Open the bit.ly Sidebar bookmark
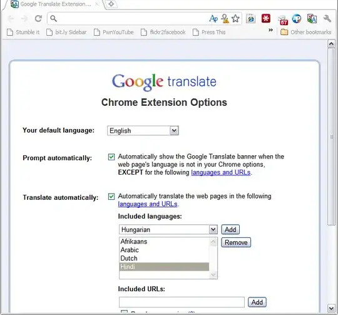 [66, 33]
